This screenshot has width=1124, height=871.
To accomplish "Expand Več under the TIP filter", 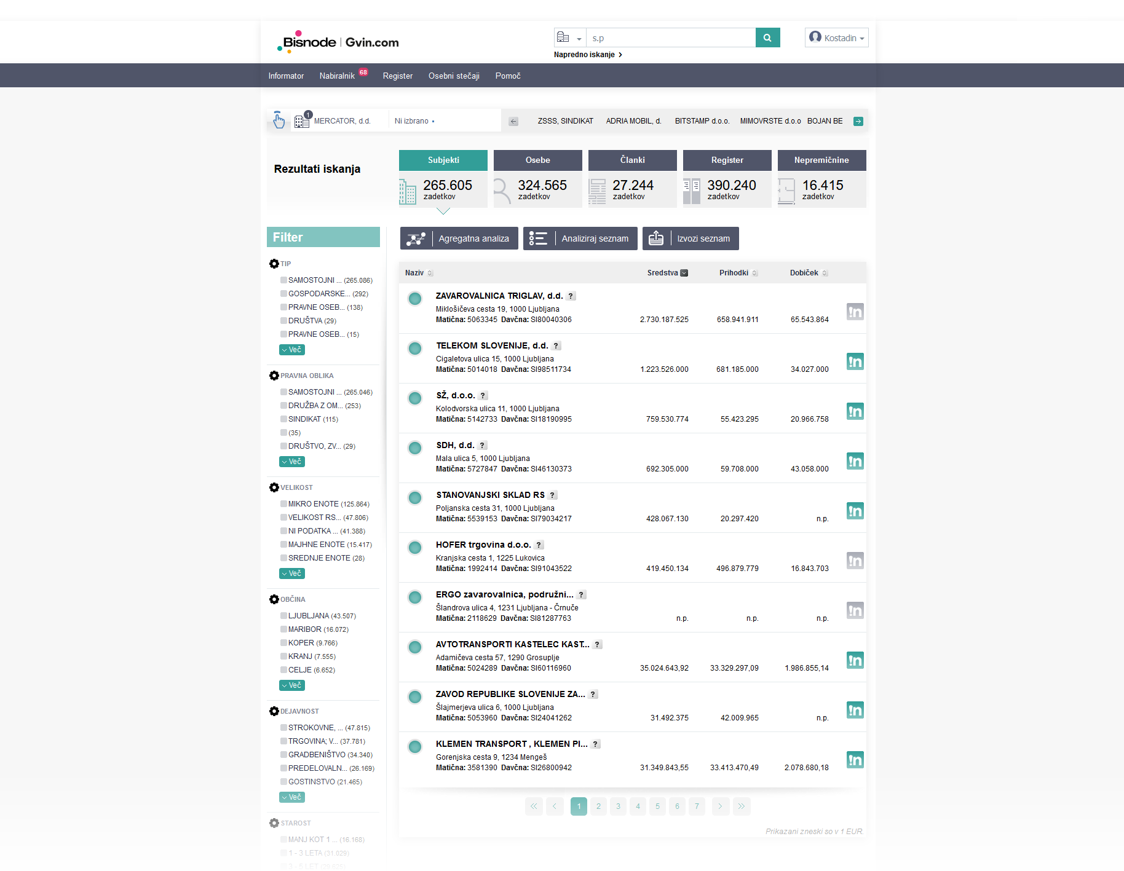I will pyautogui.click(x=292, y=350).
